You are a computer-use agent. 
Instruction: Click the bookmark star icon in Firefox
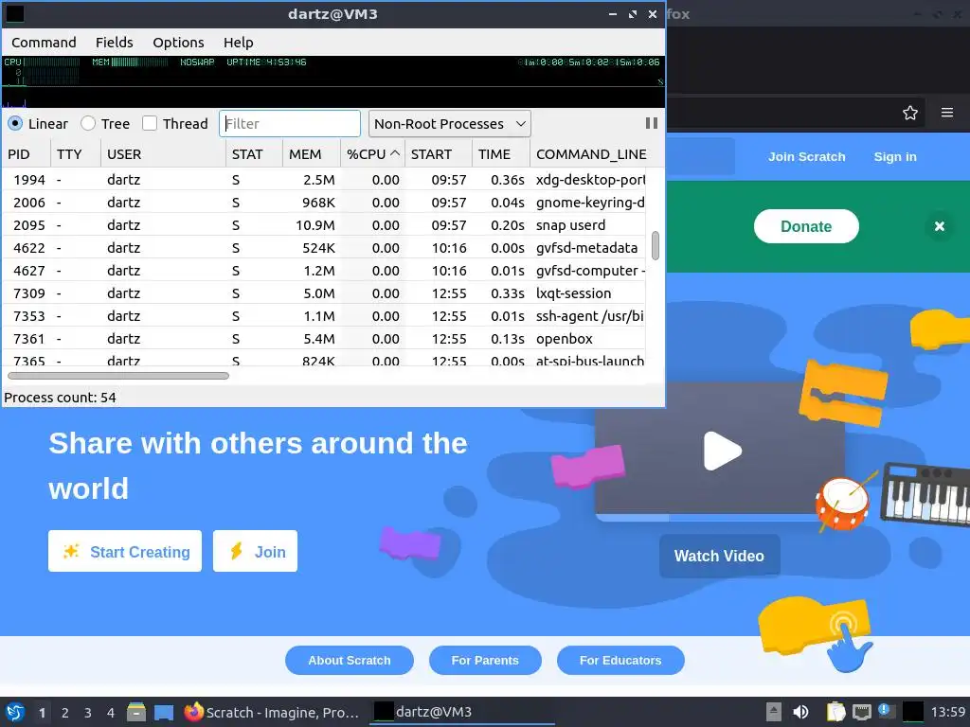click(909, 114)
